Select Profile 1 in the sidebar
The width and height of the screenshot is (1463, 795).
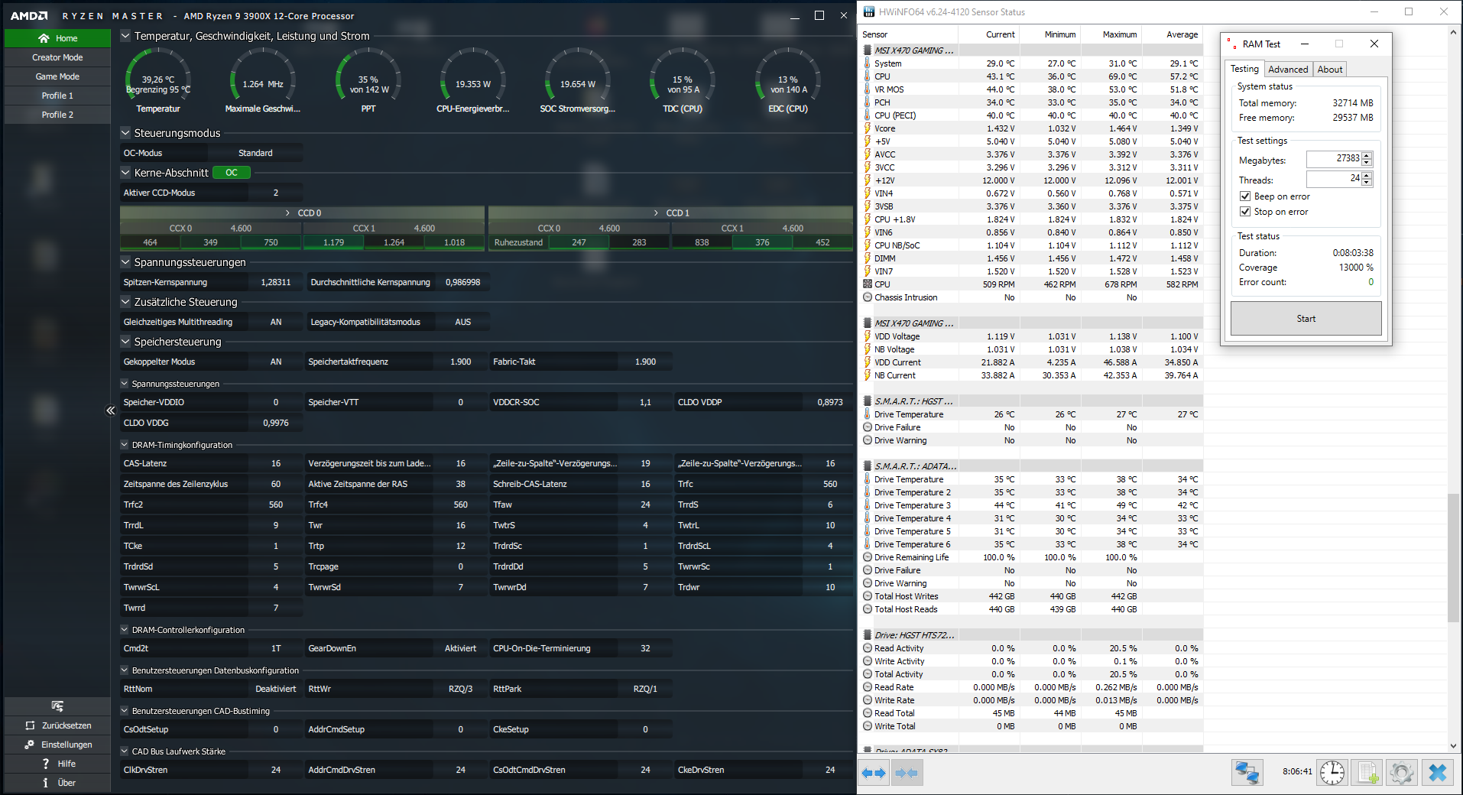pos(57,96)
